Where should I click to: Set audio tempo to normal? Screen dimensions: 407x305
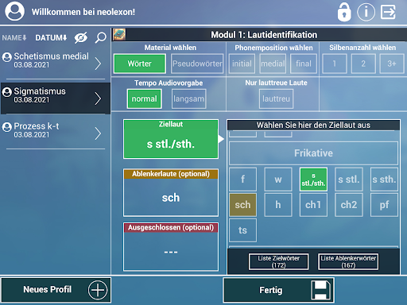(145, 98)
